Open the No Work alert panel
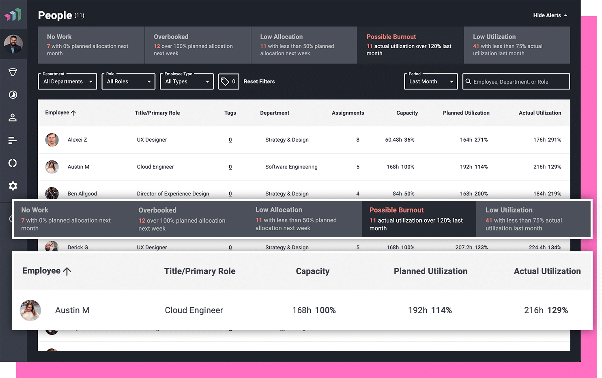This screenshot has width=602, height=378. (91, 45)
